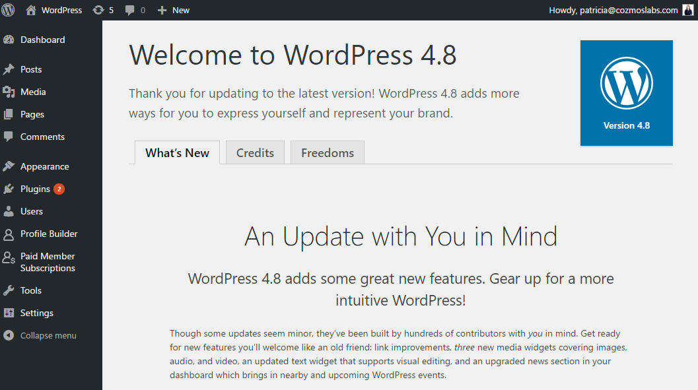Click the comments count 0 in admin bar
The width and height of the screenshot is (698, 390).
(x=143, y=10)
